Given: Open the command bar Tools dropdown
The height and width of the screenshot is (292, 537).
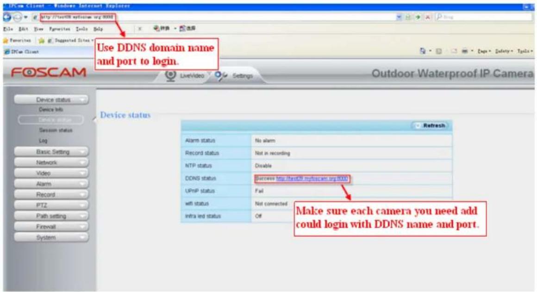Looking at the screenshot, I should coord(525,51).
